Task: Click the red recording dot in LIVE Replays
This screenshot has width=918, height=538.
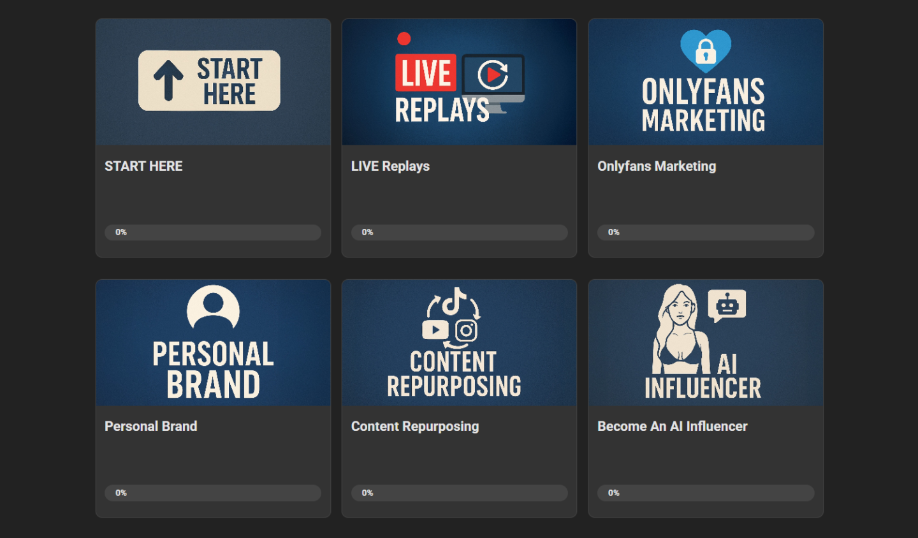Action: pos(404,39)
